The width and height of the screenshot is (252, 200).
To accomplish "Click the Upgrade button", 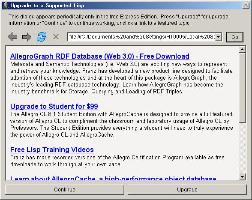I will coord(187,190).
